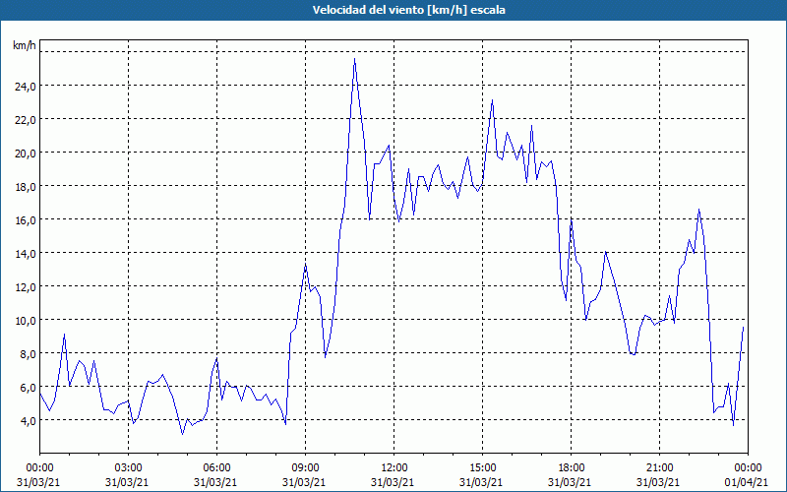Click the 31/03/21 date under 12:00
This screenshot has height=492, width=787.
point(393,482)
